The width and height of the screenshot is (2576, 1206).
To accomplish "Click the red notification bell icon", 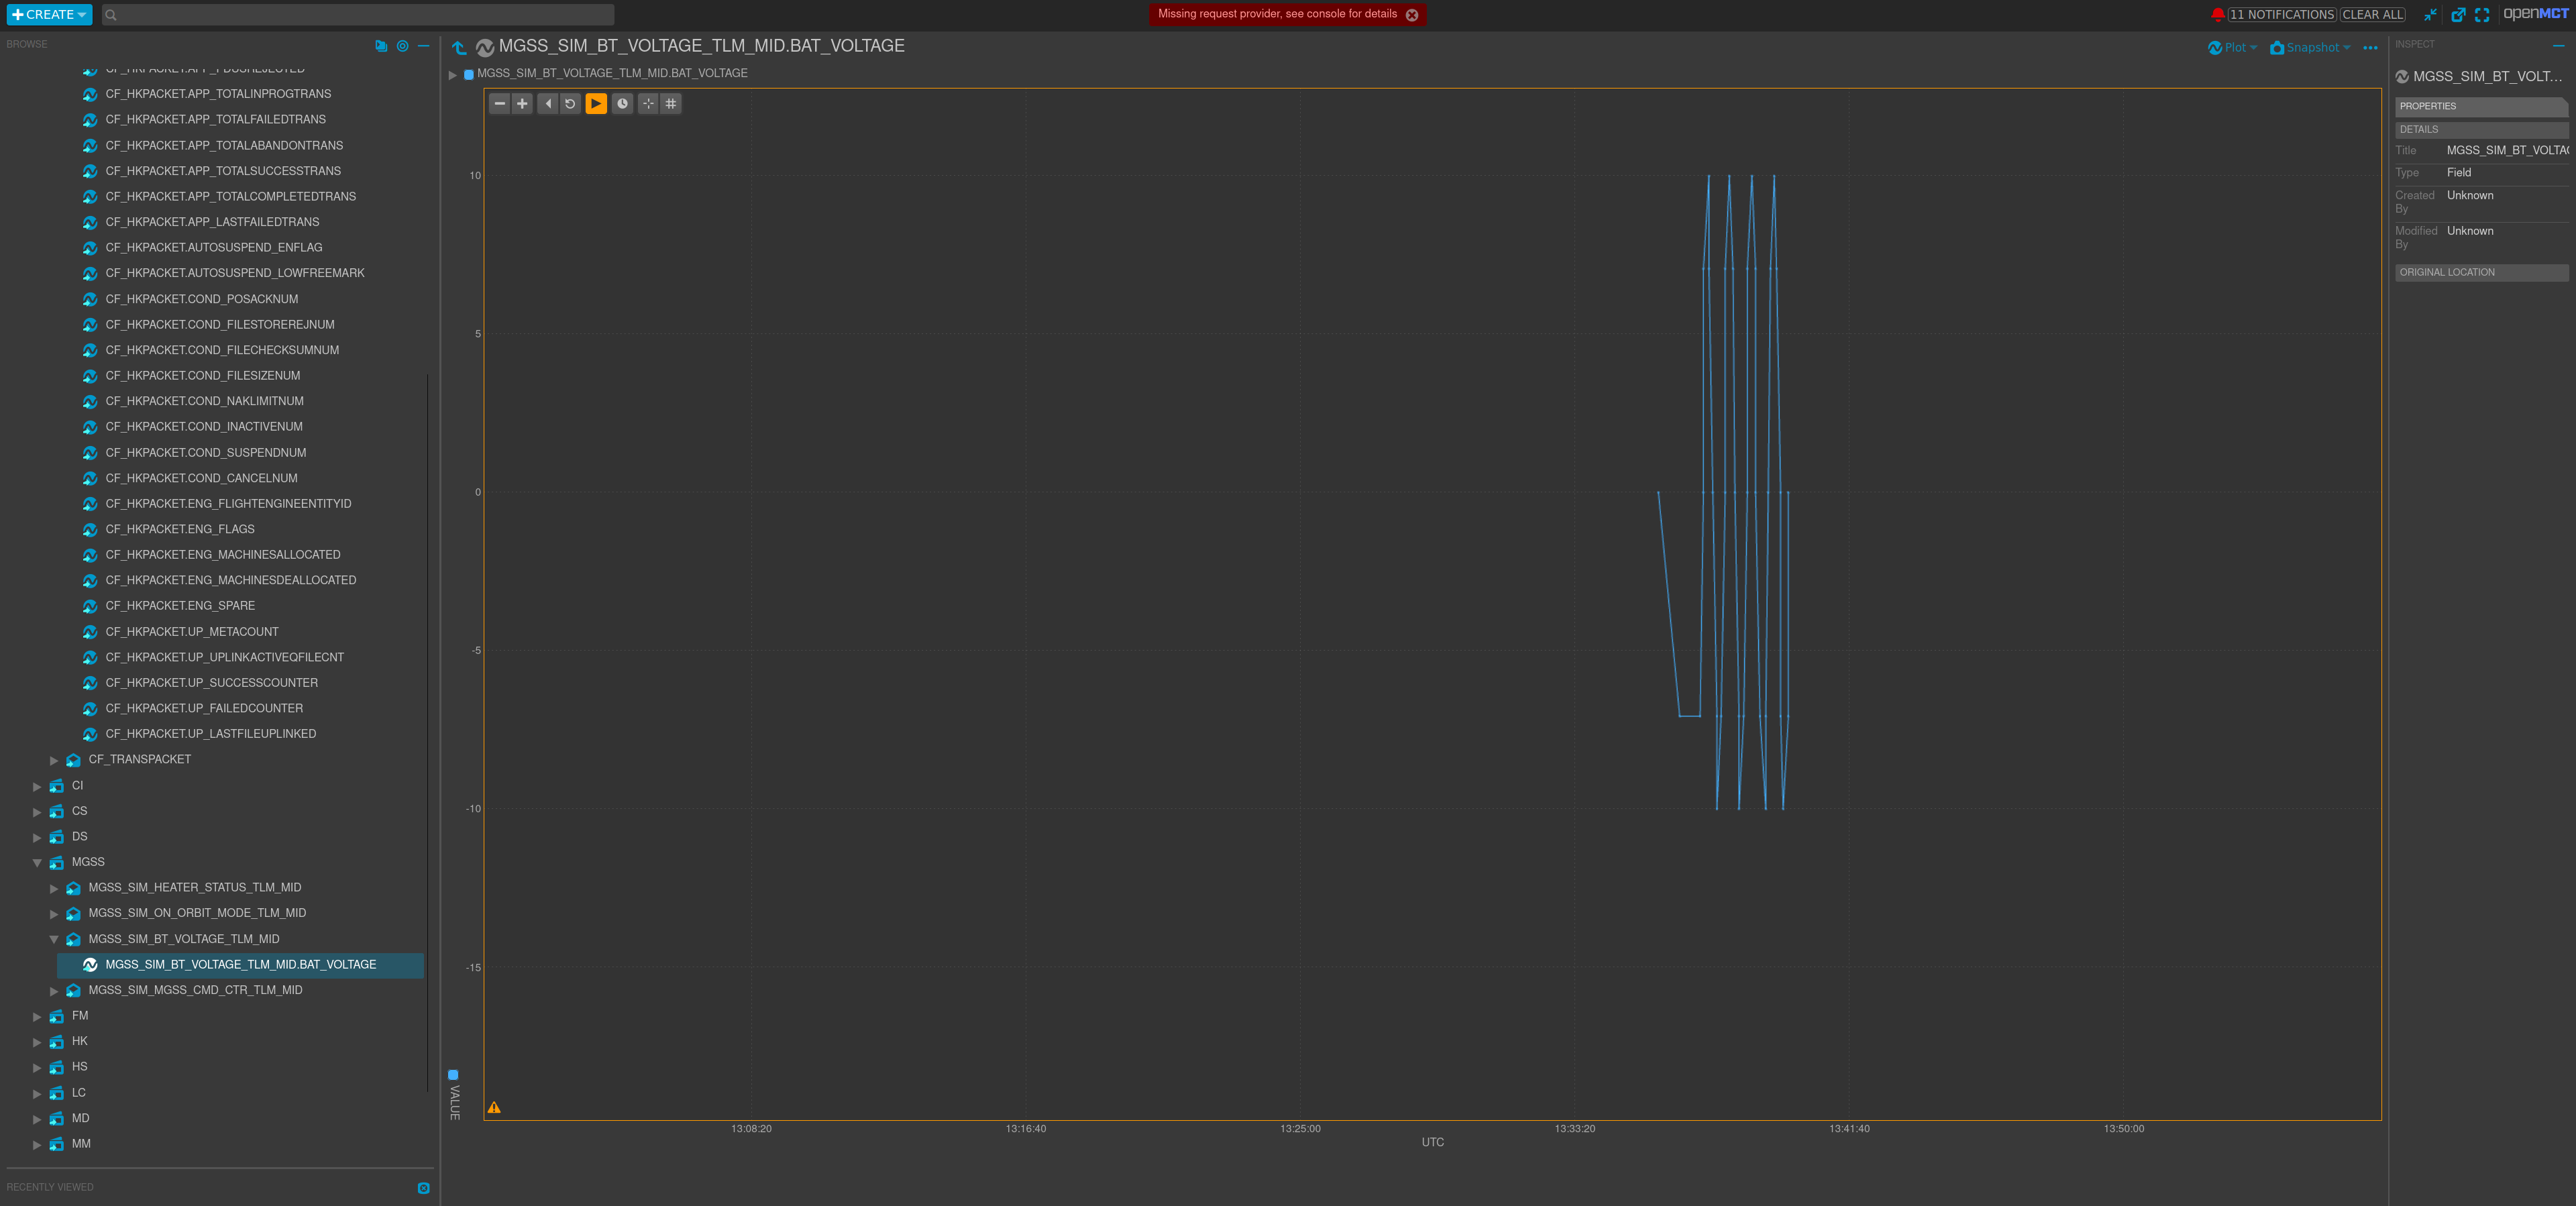I will 2217,14.
